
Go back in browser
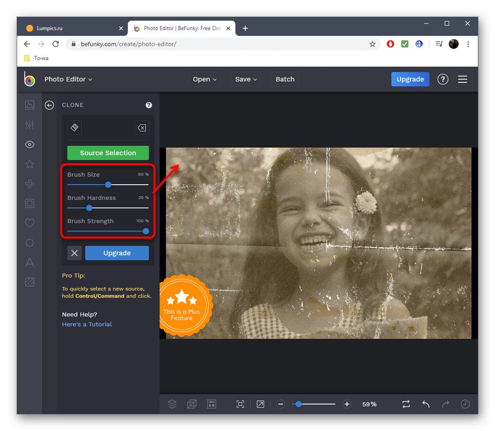tap(27, 44)
